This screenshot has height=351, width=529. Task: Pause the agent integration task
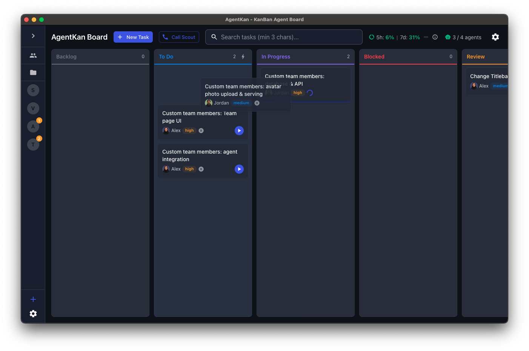[x=201, y=169]
